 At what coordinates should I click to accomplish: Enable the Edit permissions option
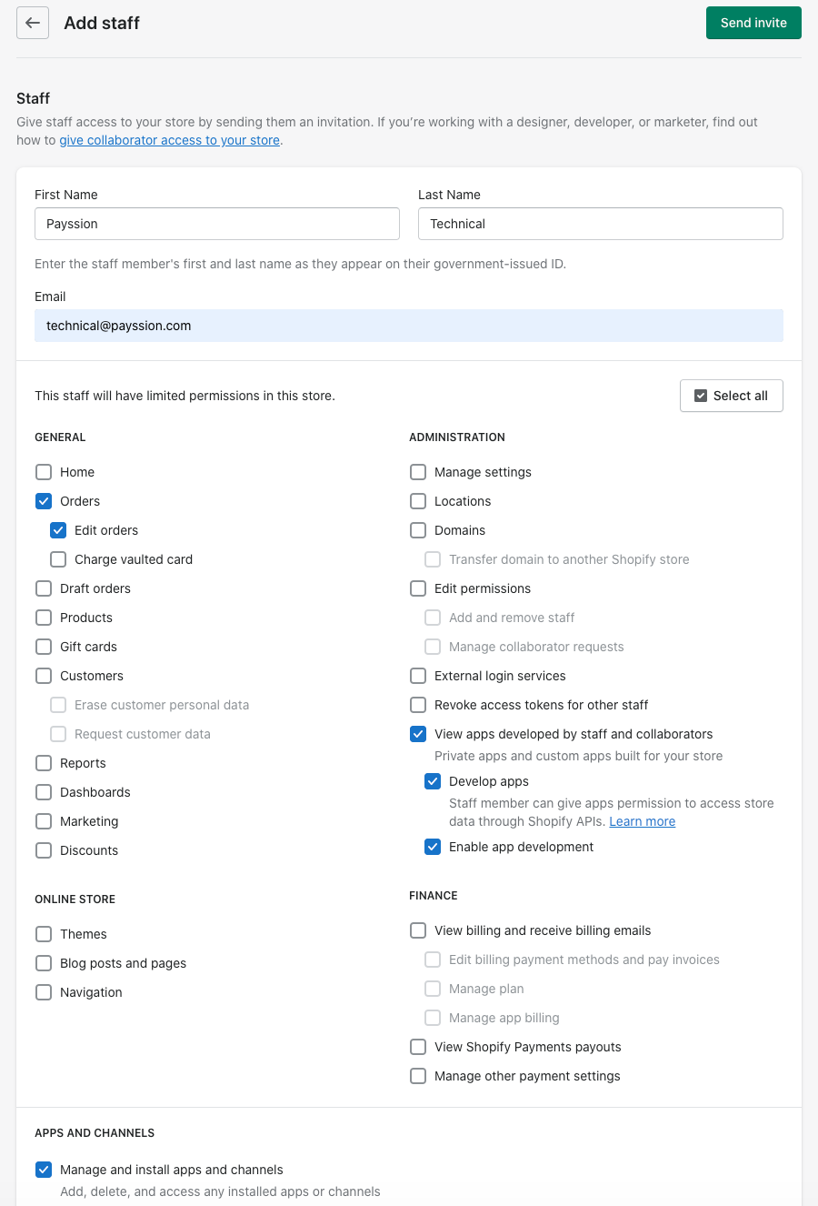tap(417, 588)
